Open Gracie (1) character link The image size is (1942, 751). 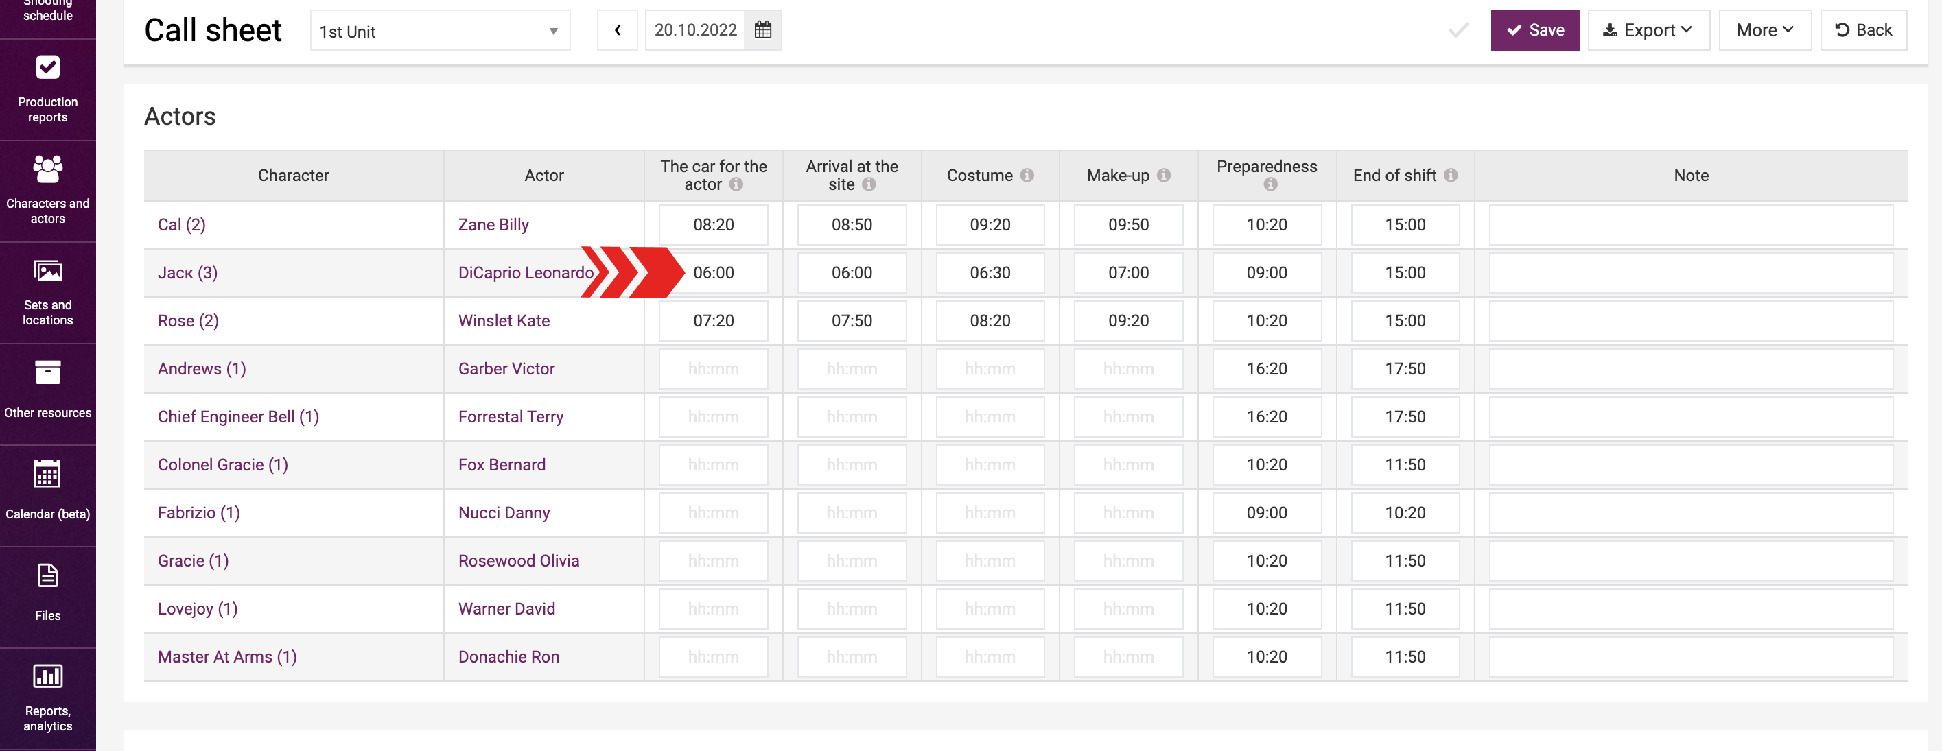coord(193,561)
